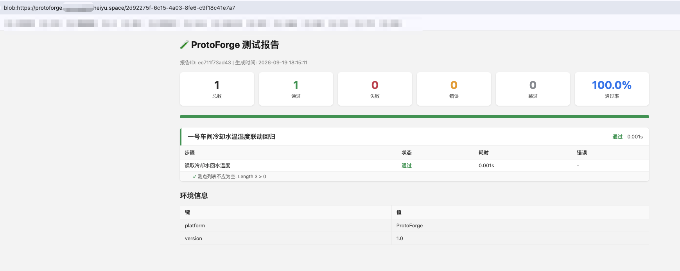Click the 100.0% 通过率 card

[x=612, y=89]
